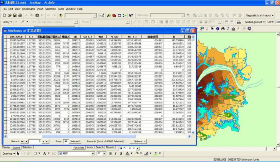Viewport: 280px width, 162px height.
Task: Open the Spatial Analyst dropdown menu
Action: (255, 22)
